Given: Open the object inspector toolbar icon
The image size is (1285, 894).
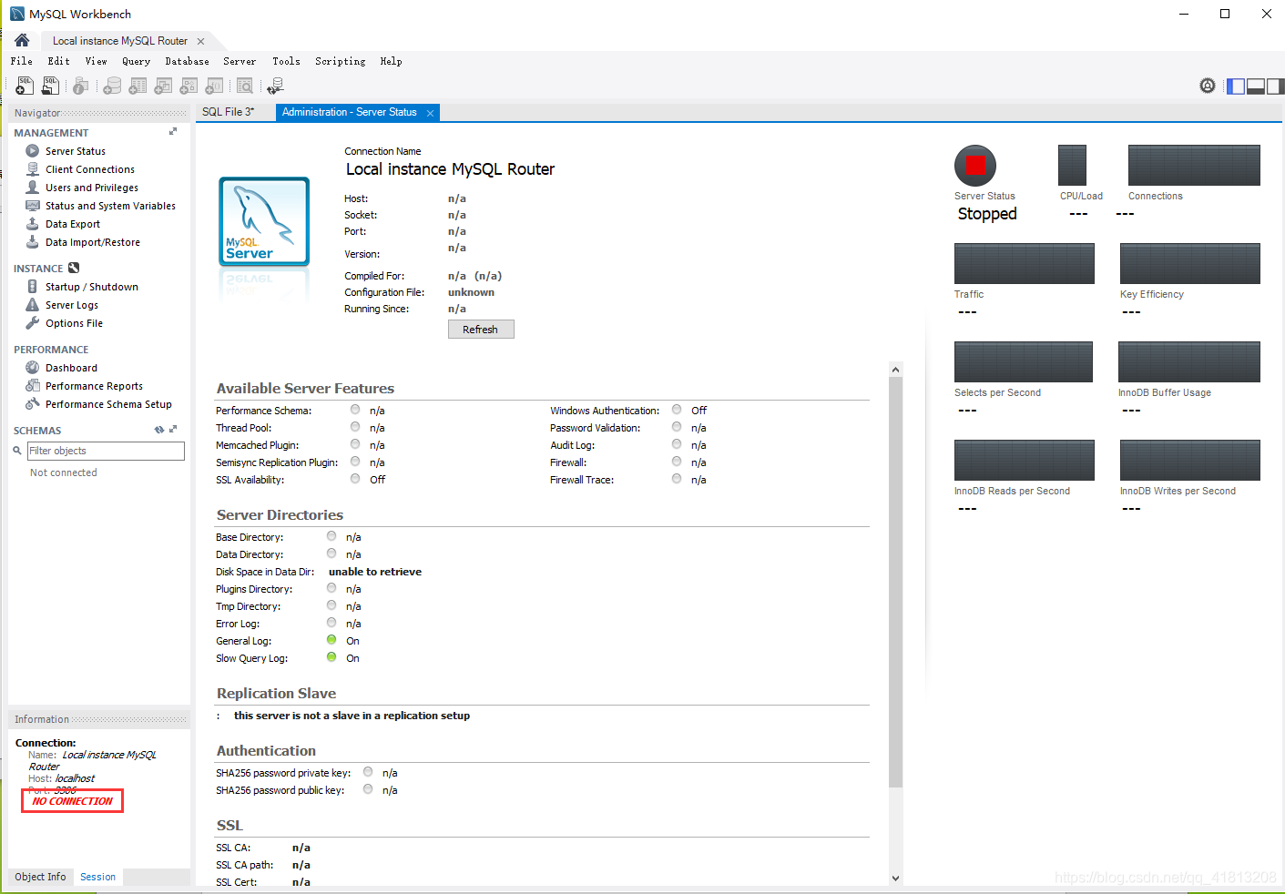Looking at the screenshot, I should pyautogui.click(x=81, y=86).
